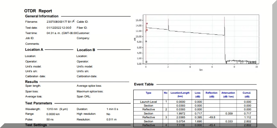Click Operator label under Location A
Screen dimensions: 277x128
[x=31, y=61]
